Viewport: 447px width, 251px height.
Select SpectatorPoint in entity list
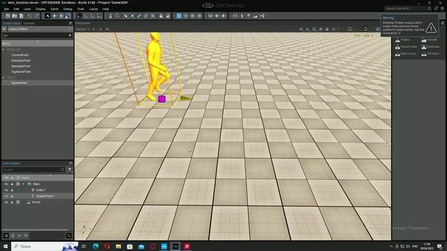[21, 66]
